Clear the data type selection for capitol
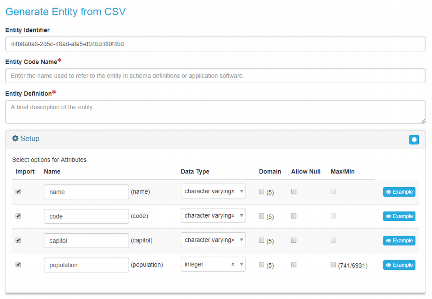 point(233,240)
